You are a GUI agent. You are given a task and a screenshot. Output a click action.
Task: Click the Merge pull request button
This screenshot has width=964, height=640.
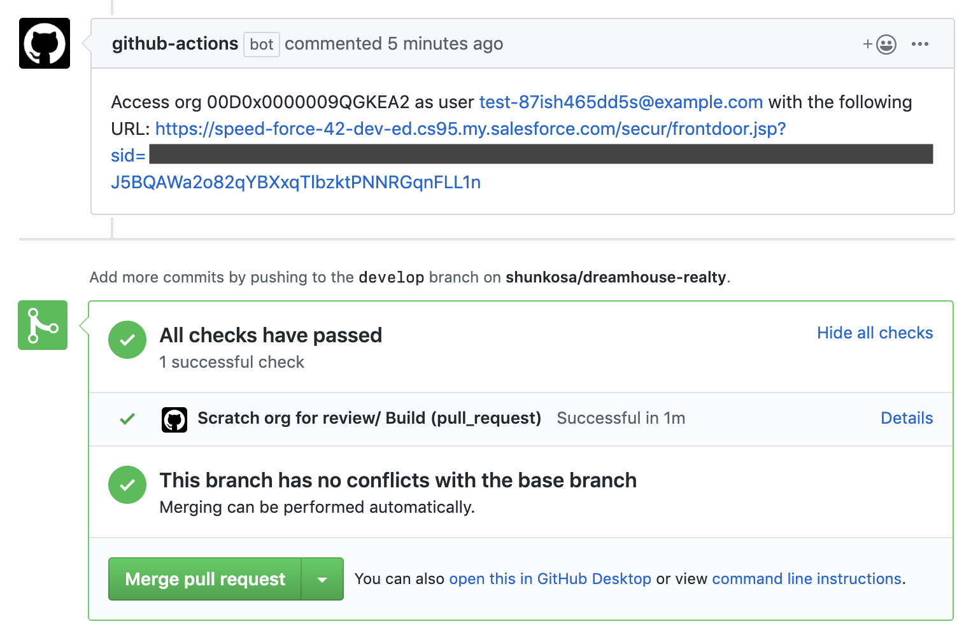(204, 579)
